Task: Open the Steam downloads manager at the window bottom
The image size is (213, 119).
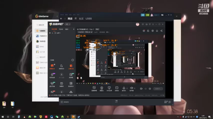Action: (116, 101)
